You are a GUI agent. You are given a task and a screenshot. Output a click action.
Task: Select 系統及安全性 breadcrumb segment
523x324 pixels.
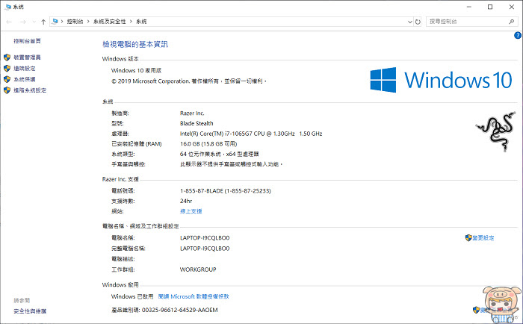click(x=109, y=22)
